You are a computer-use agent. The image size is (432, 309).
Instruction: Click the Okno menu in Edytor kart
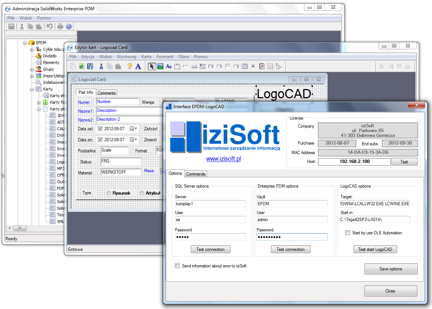[x=183, y=57]
